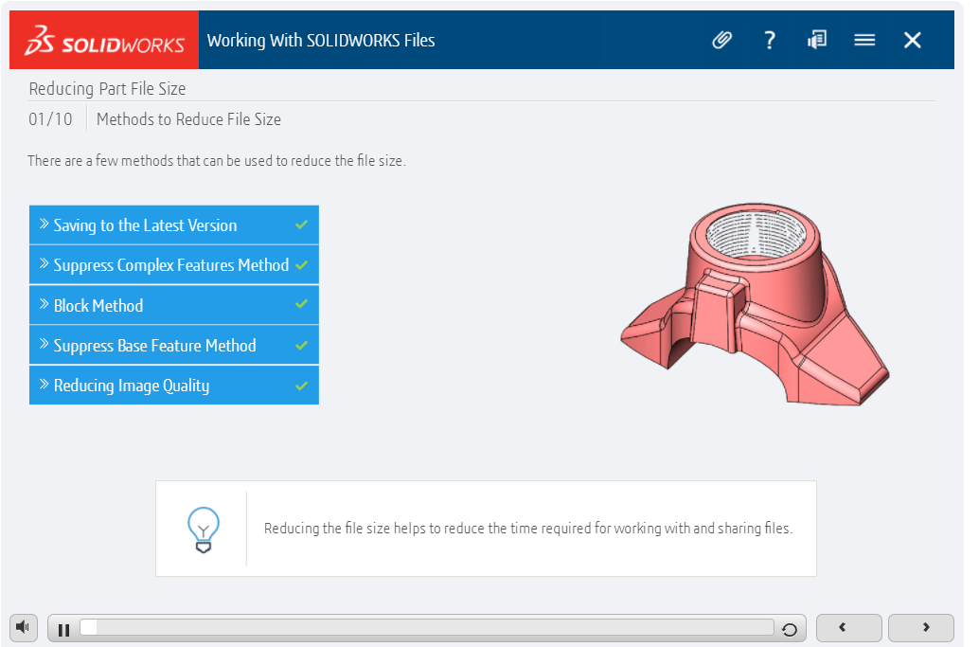Image resolution: width=979 pixels, height=647 pixels.
Task: Show the narration transcript icon
Action: click(817, 41)
